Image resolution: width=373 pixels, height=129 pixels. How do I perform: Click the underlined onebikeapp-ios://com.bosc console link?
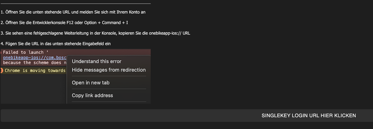tap(35, 57)
